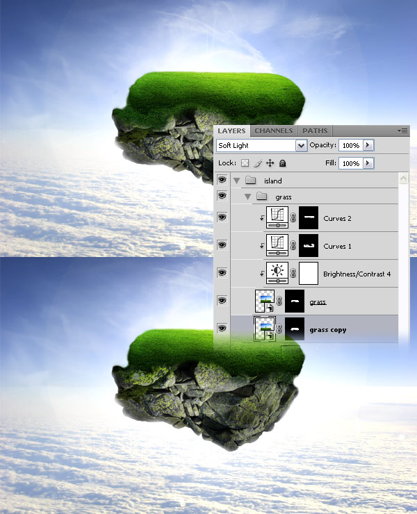Select the island folder icon
The height and width of the screenshot is (514, 417).
coord(251,180)
